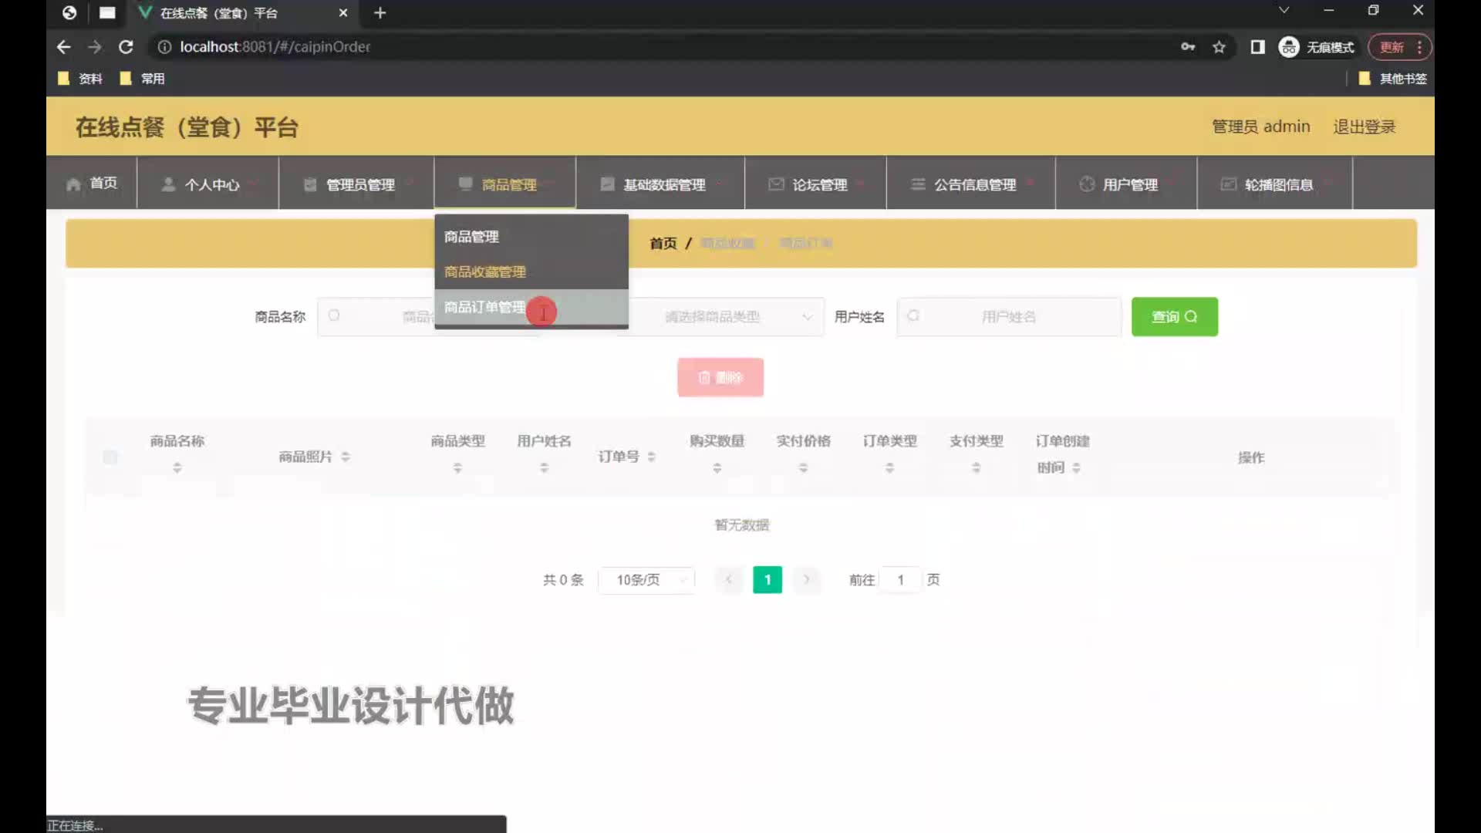Click the 轮播图信息 image icon
The image size is (1481, 833).
click(1228, 184)
